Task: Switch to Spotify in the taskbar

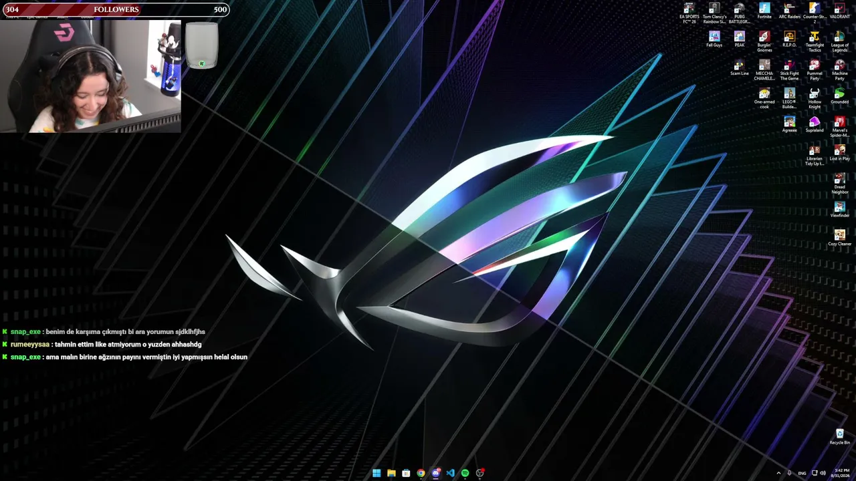Action: click(465, 473)
